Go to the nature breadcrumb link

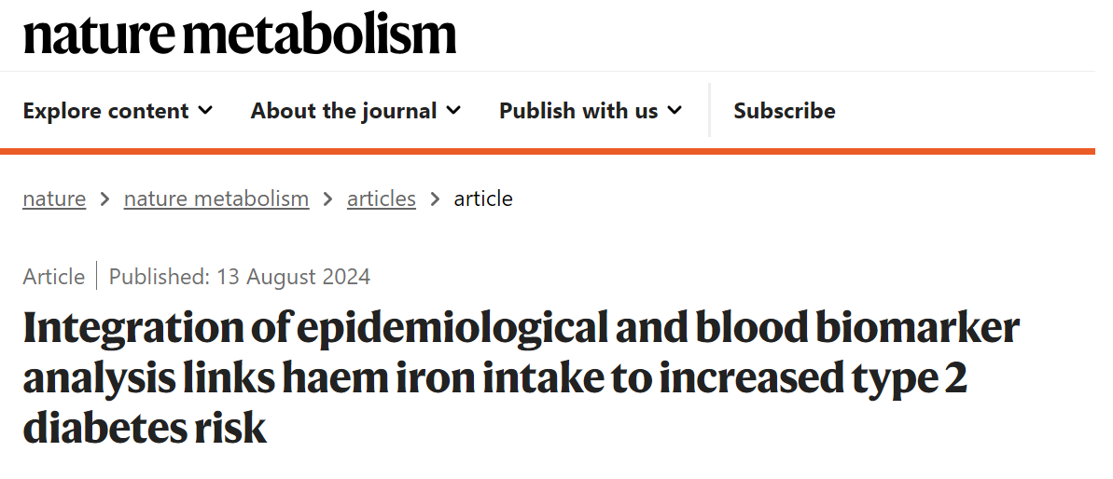(x=54, y=198)
